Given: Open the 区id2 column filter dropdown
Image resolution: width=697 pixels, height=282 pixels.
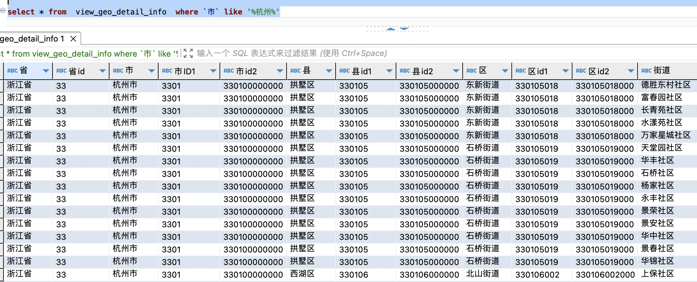Looking at the screenshot, I should [x=631, y=71].
